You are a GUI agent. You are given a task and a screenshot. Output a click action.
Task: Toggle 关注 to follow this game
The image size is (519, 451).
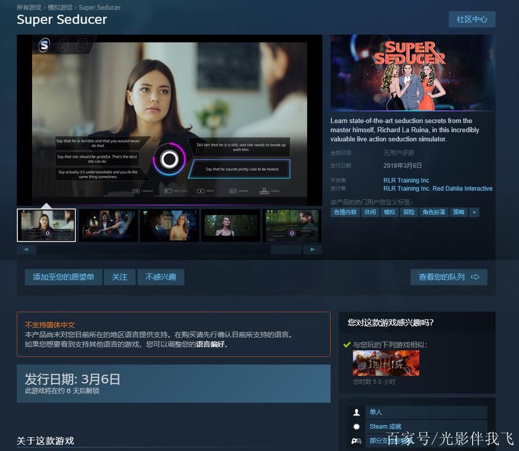coord(120,277)
